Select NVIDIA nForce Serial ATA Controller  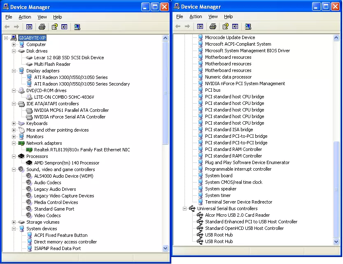pos(70,117)
